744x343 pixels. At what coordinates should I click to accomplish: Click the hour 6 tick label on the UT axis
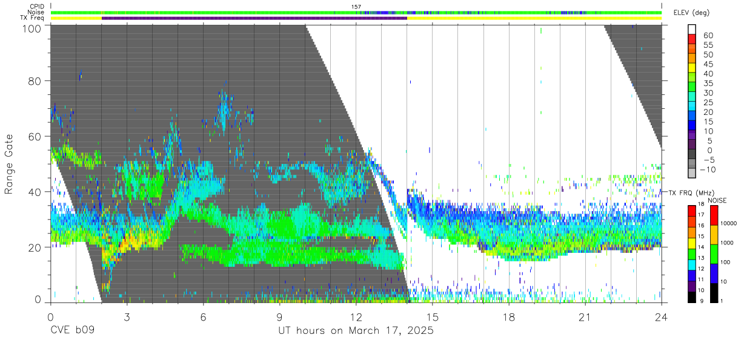pyautogui.click(x=203, y=317)
